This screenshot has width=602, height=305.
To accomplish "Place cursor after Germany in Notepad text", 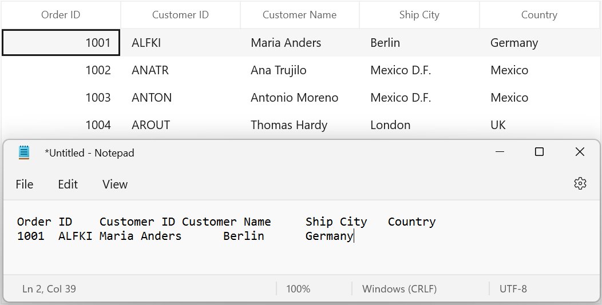I will point(354,236).
